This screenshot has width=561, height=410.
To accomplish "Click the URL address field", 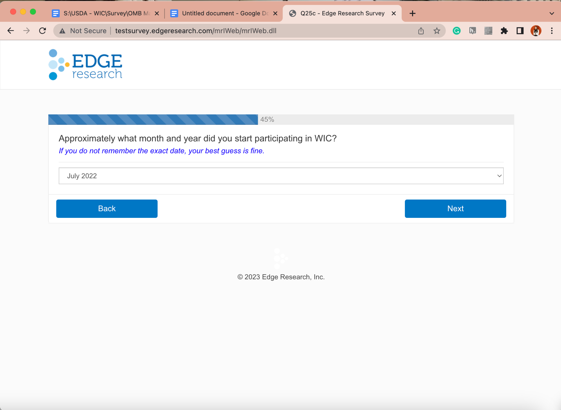I will click(247, 31).
